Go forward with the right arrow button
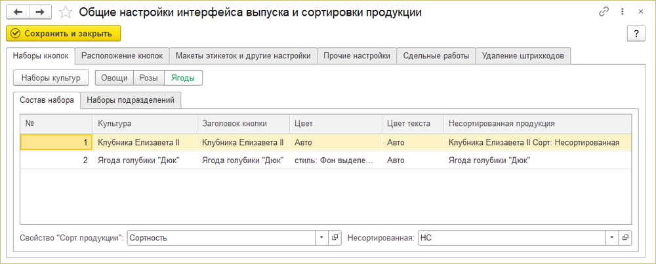Image resolution: width=656 pixels, height=264 pixels. [x=40, y=12]
